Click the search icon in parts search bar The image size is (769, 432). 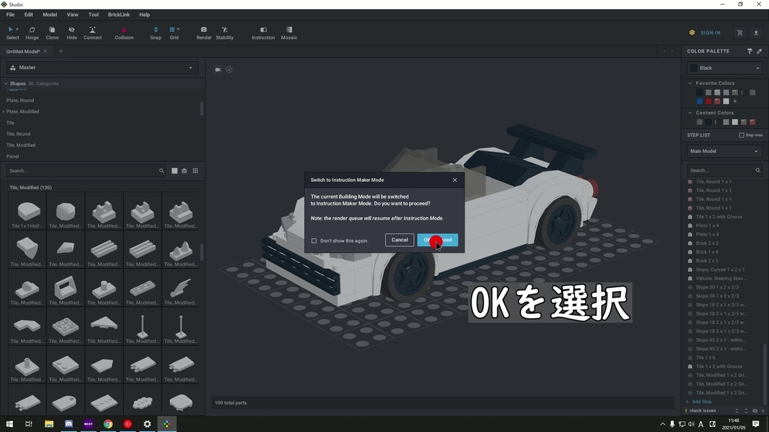coord(161,171)
